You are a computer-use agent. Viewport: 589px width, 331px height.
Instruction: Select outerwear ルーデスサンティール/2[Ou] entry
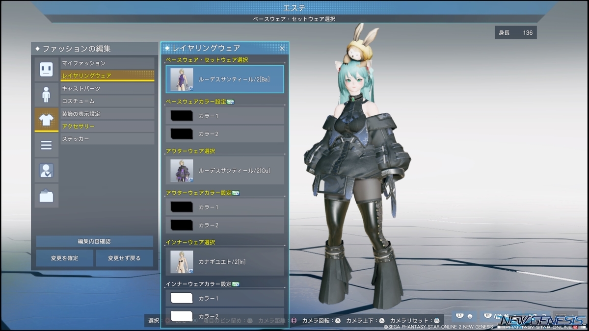[225, 171]
